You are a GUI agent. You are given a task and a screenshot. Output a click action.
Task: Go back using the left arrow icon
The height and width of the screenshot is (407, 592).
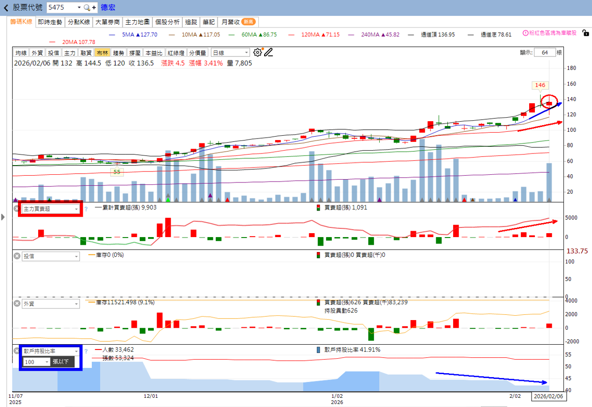click(x=6, y=8)
